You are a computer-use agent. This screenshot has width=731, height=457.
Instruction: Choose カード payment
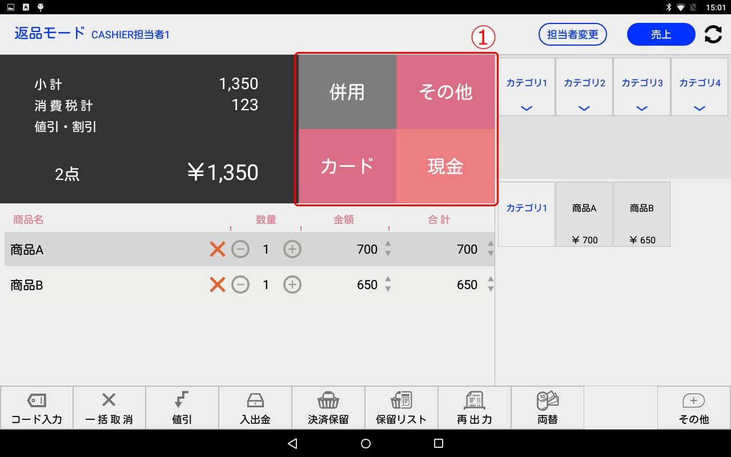pyautogui.click(x=347, y=166)
